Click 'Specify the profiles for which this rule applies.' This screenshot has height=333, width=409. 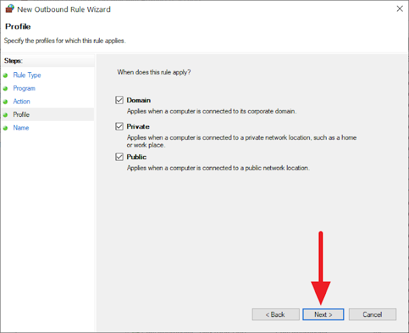[x=65, y=41]
